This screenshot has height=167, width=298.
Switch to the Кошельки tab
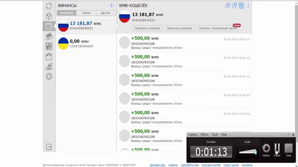tap(67, 13)
